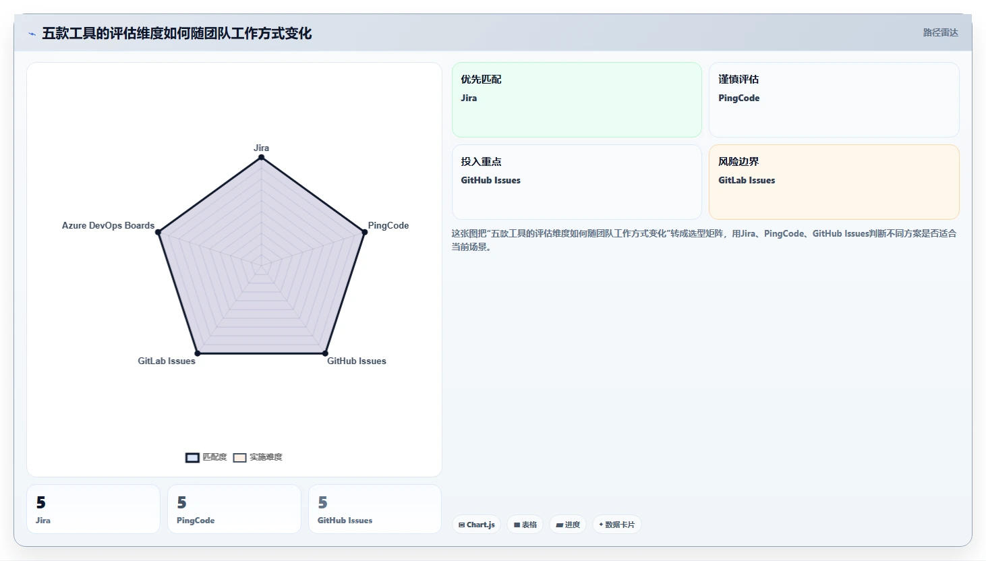Viewport: 986px width, 561px height.
Task: Select the 进度 tag chip
Action: point(568,525)
